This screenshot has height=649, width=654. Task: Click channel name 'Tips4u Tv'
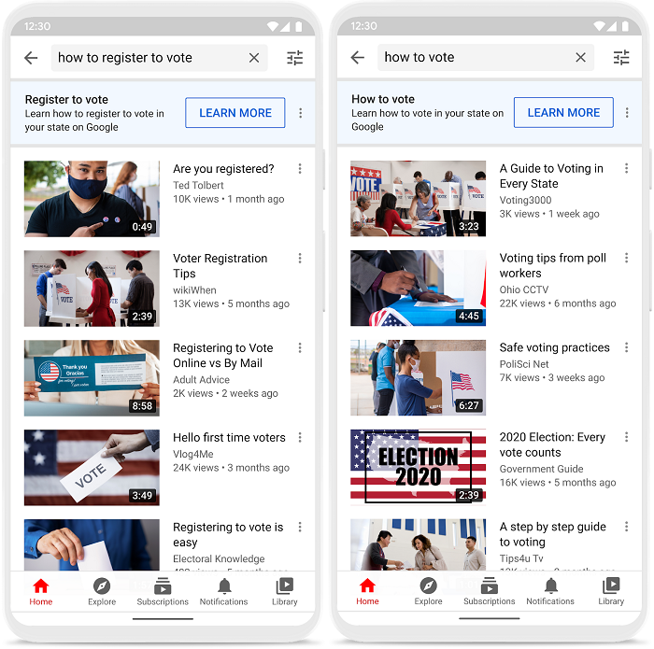coord(521,558)
